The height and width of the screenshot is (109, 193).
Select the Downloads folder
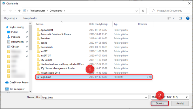click(46, 47)
